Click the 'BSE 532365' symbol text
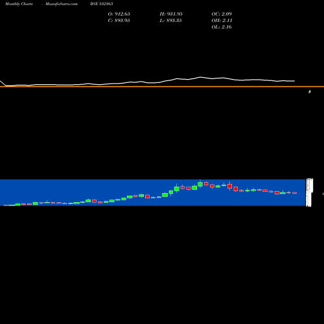This screenshot has height=324, width=324. (x=102, y=4)
